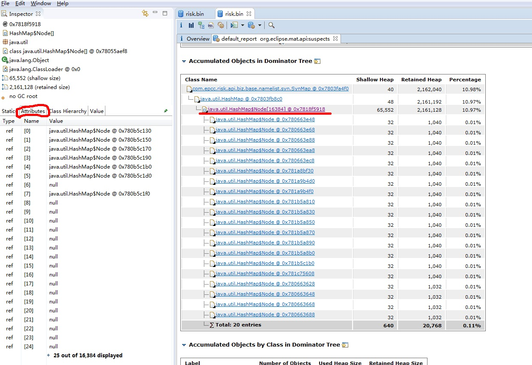
Task: Close the default_report suspects tab
Action: pyautogui.click(x=335, y=39)
